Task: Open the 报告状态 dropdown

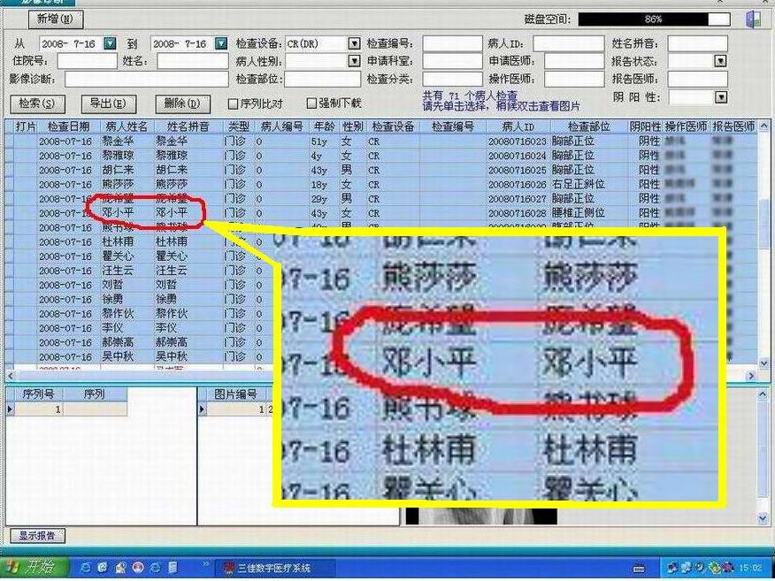Action: [721, 61]
